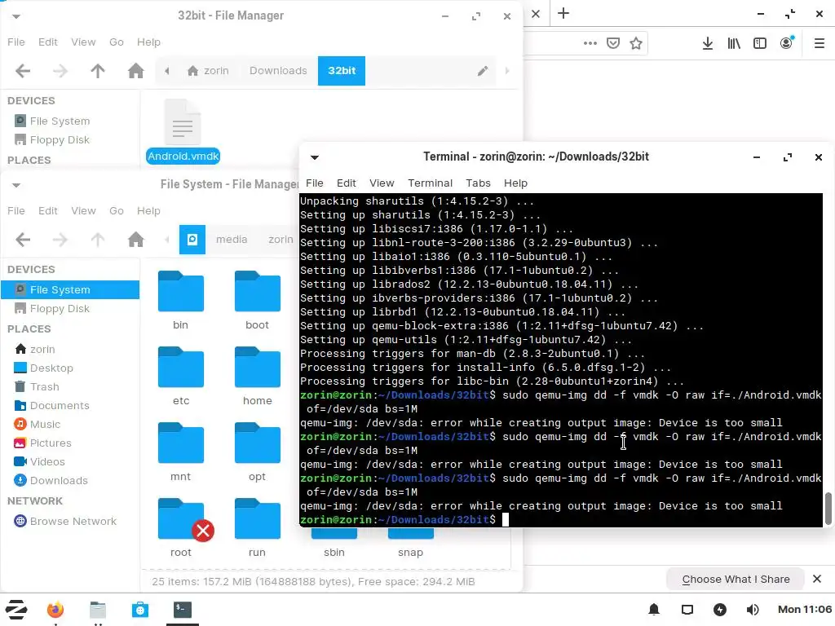Click the 32bit breadcrumb button
Image resolution: width=835 pixels, height=626 pixels.
(342, 71)
